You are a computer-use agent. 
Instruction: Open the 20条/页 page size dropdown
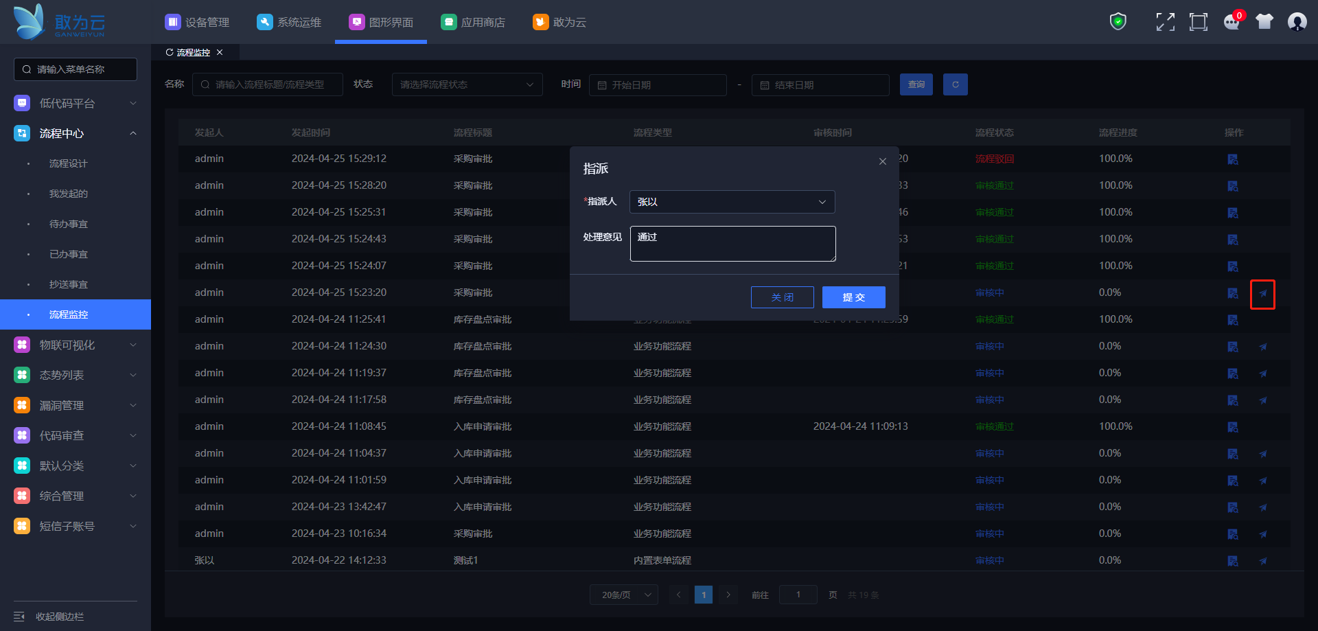pyautogui.click(x=623, y=595)
